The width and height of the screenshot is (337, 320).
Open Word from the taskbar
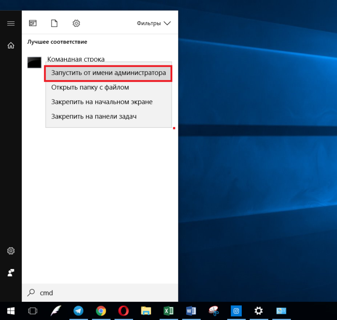[191, 311]
